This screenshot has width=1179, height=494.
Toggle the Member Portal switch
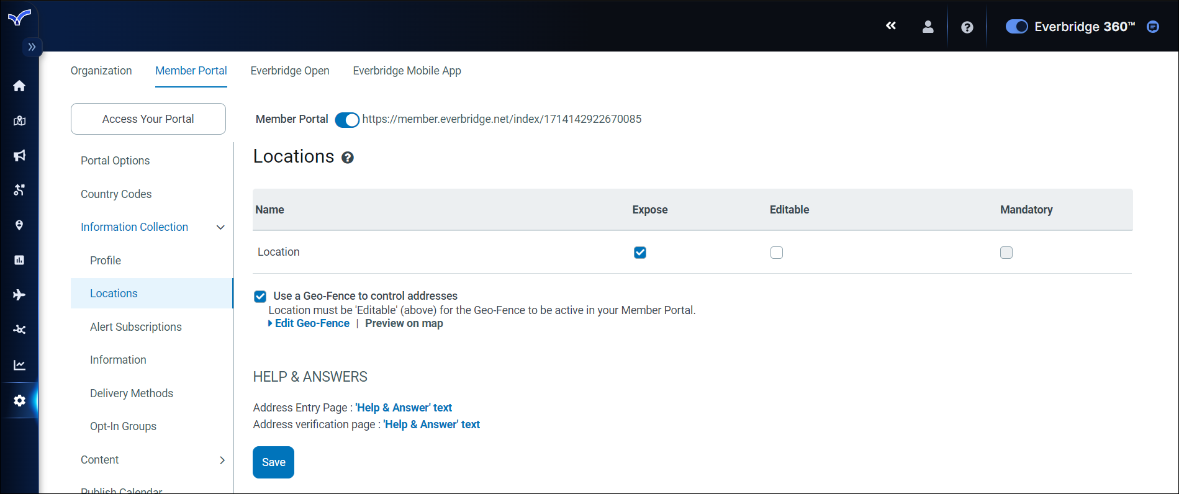click(347, 120)
